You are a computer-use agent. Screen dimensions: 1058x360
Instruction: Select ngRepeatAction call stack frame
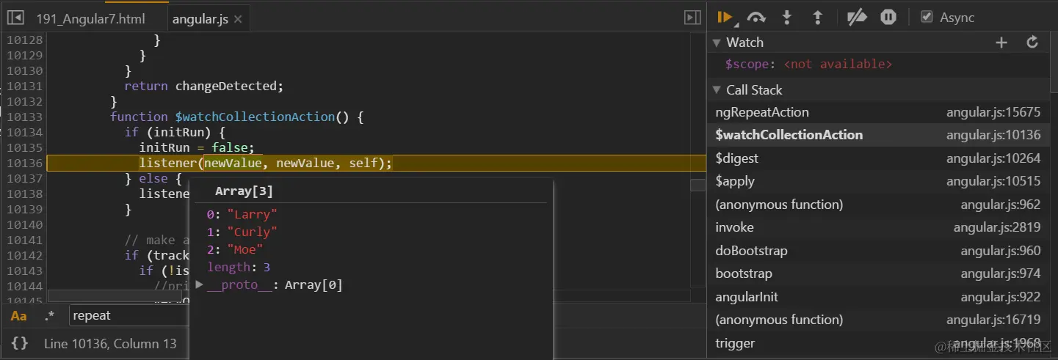click(878, 112)
